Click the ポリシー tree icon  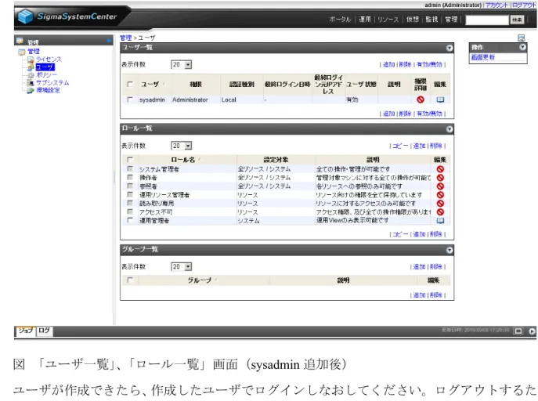click(31, 75)
